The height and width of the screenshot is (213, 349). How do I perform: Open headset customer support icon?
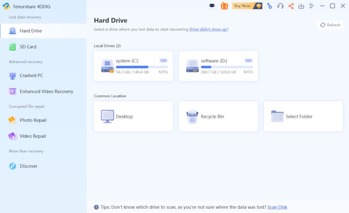tap(280, 6)
